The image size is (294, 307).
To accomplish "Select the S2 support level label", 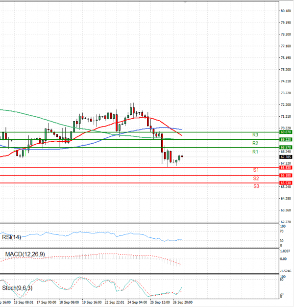I will pos(256,179).
